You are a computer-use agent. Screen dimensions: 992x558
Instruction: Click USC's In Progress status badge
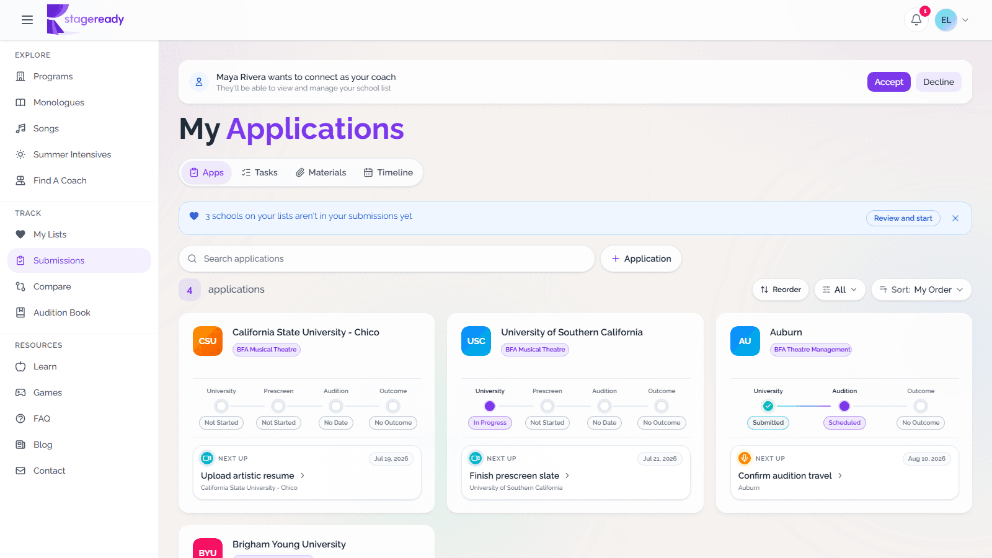pos(490,423)
